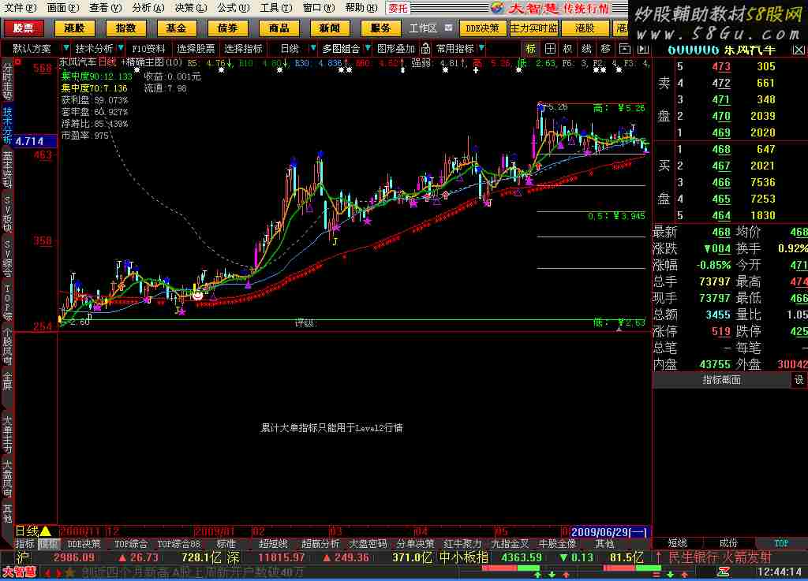Click 选择指标 toolbar button
The image size is (808, 581).
tap(243, 49)
